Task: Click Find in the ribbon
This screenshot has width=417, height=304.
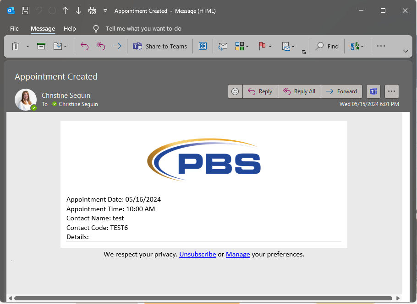Action: pos(327,46)
